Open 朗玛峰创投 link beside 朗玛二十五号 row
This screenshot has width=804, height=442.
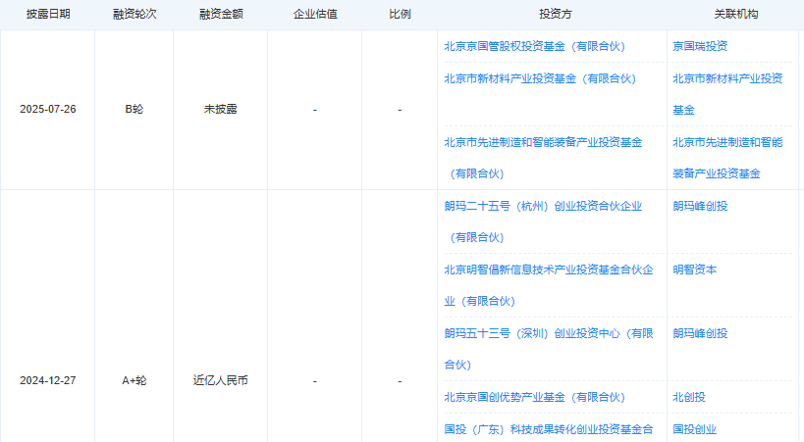coord(700,207)
